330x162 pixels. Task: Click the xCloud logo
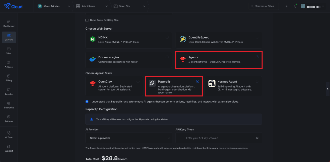pyautogui.click(x=13, y=6)
